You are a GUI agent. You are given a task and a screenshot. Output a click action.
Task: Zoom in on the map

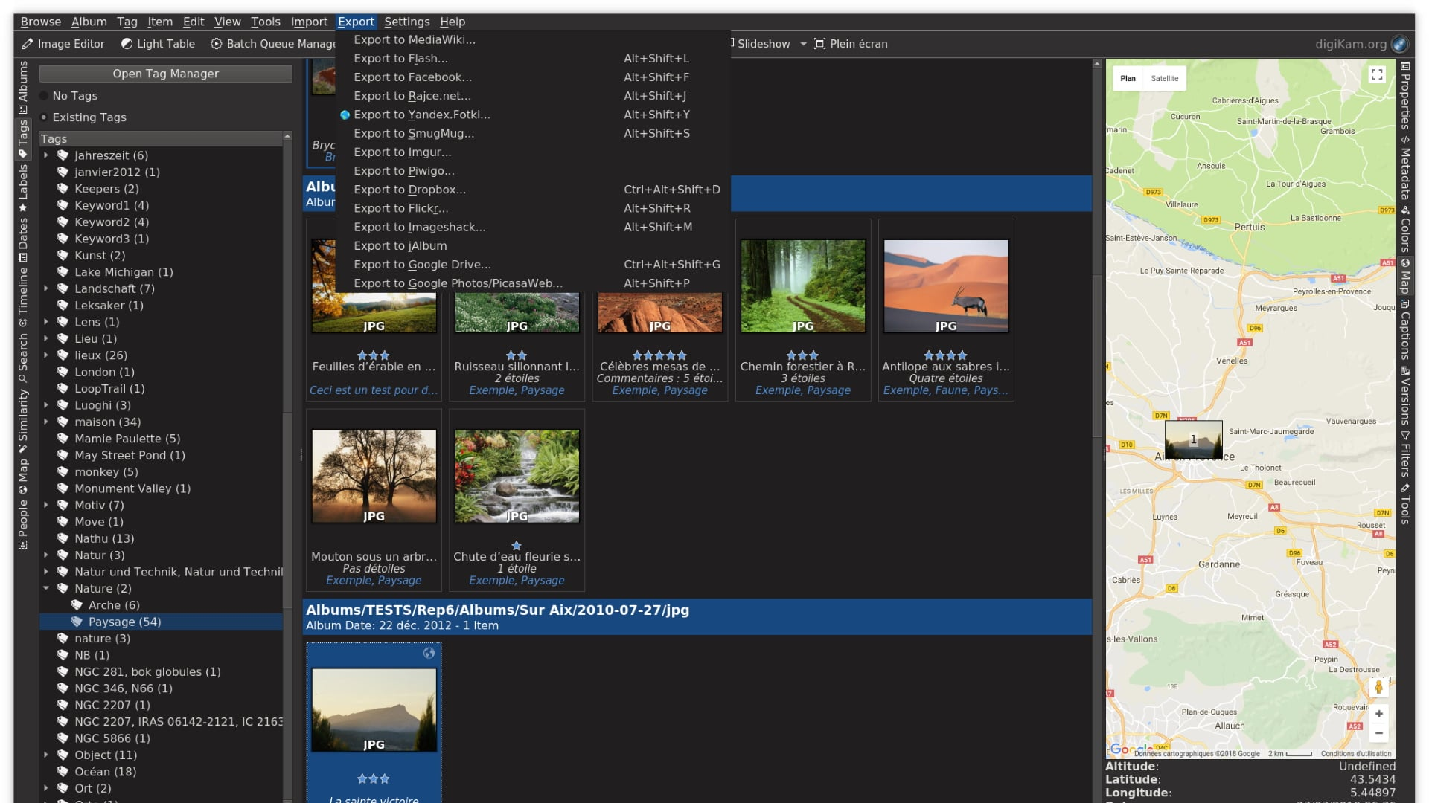pos(1378,714)
